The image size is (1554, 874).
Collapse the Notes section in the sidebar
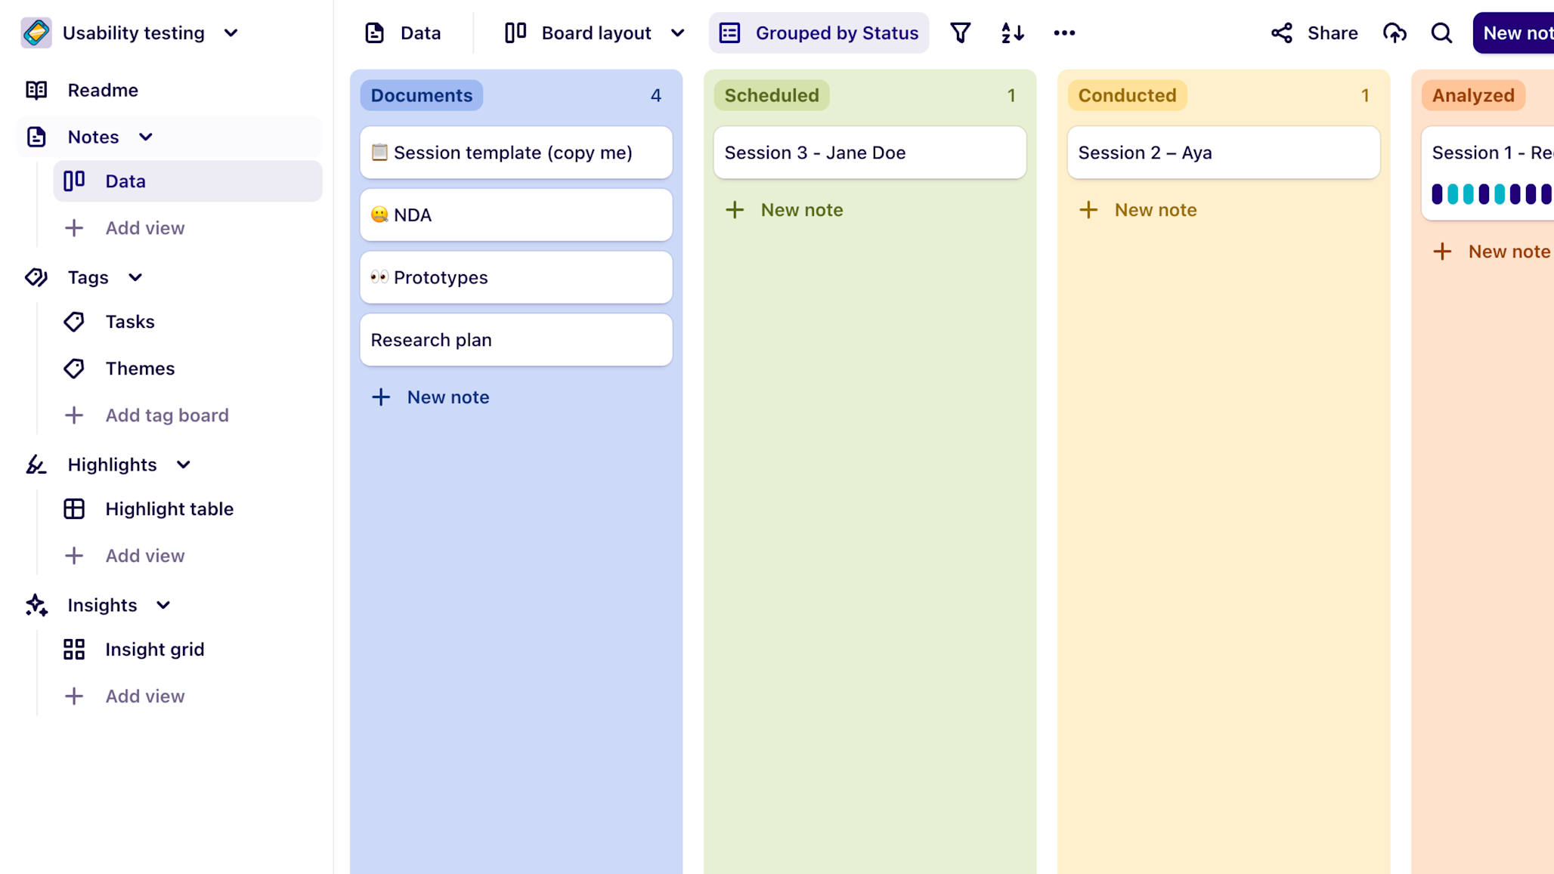point(146,137)
